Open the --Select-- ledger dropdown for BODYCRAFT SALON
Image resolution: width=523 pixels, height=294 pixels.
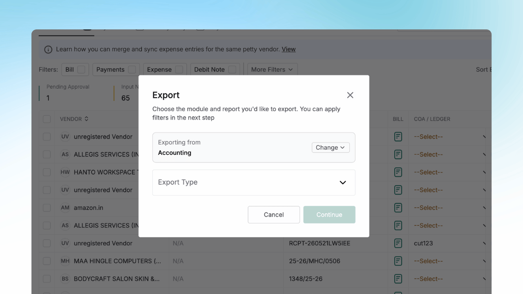click(449, 279)
